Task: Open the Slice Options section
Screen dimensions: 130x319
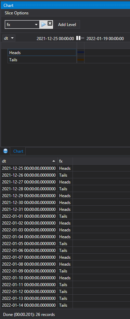Action: tap(17, 13)
